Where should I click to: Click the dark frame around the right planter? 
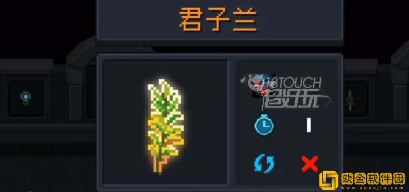click(x=356, y=99)
